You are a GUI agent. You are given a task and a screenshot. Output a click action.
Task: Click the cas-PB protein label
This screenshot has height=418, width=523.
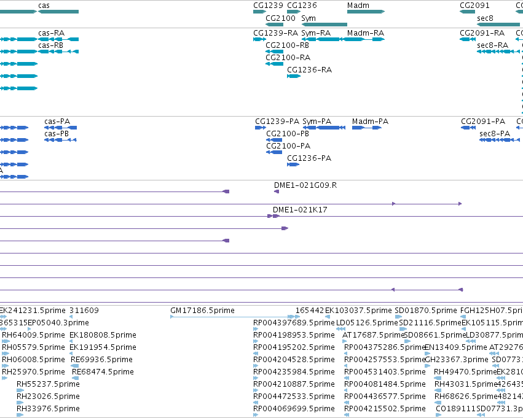pos(57,134)
